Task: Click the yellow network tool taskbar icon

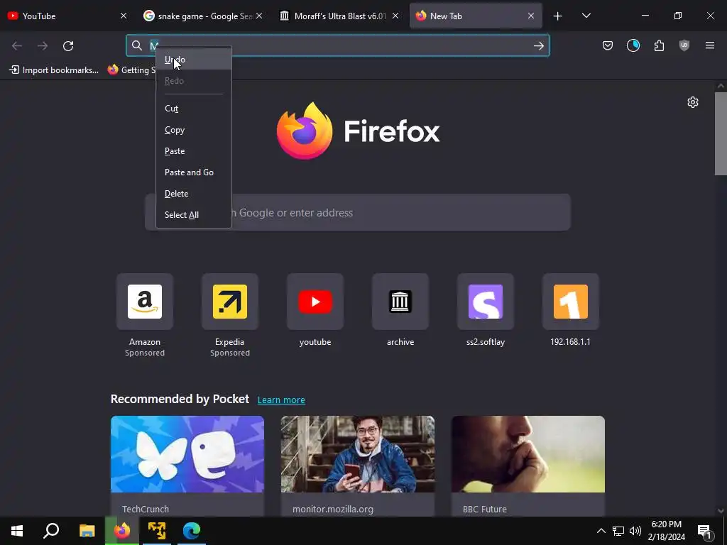Action: click(x=157, y=531)
